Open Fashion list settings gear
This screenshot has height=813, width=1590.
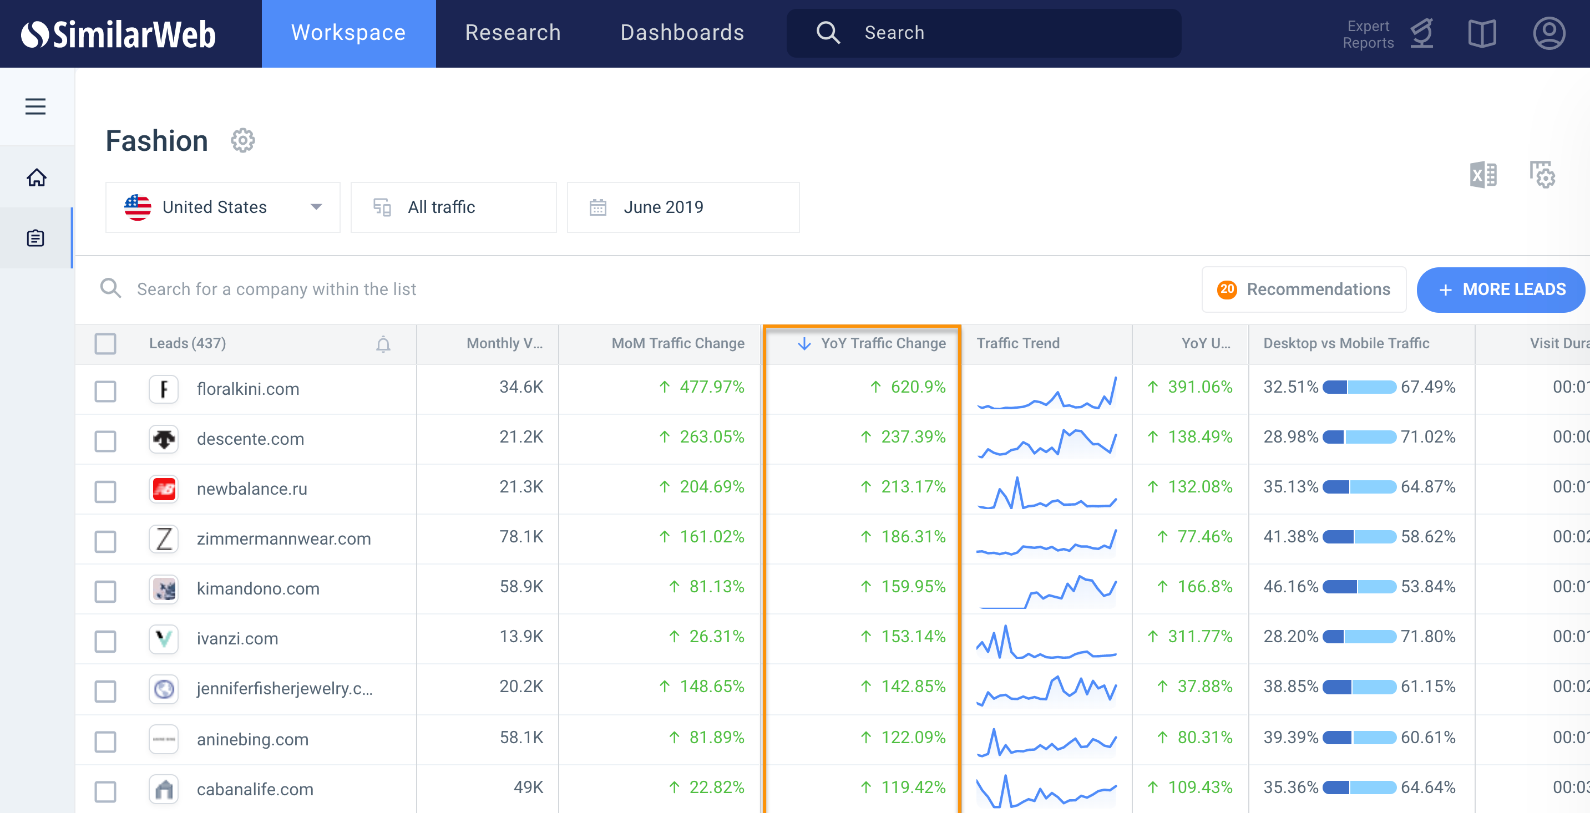pos(242,141)
